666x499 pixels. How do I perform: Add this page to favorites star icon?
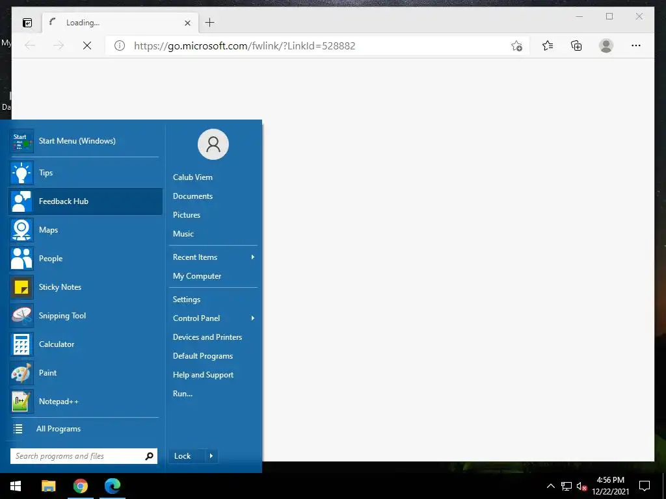pos(516,46)
